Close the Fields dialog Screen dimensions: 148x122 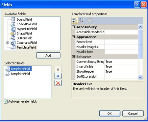coord(144,5)
